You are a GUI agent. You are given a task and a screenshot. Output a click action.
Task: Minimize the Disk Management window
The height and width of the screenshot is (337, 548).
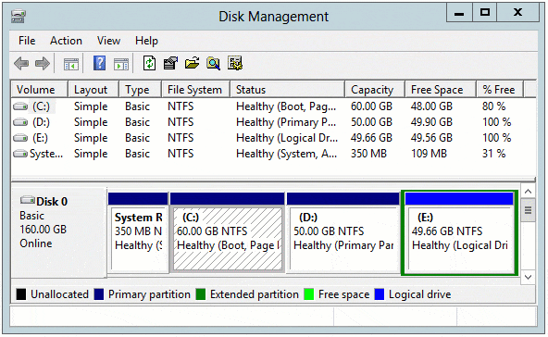click(x=459, y=13)
